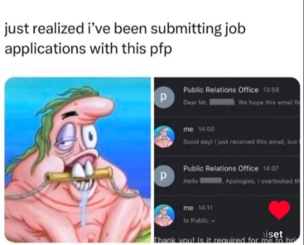The image size is (304, 245).
Task: Open the email screenshot image on the right
Action: (227, 159)
